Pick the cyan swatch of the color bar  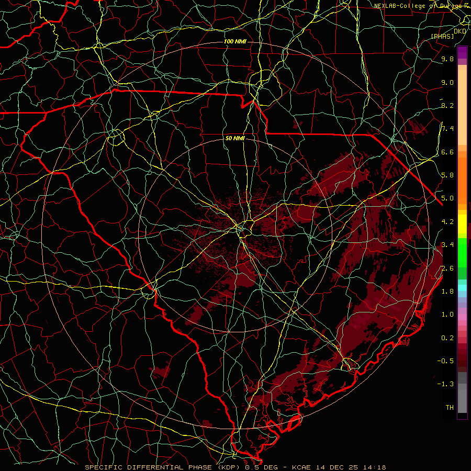(x=462, y=288)
